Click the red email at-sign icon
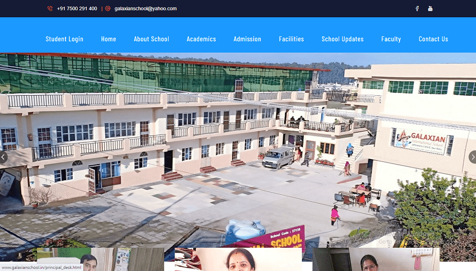This screenshot has width=476, height=271. click(x=108, y=9)
